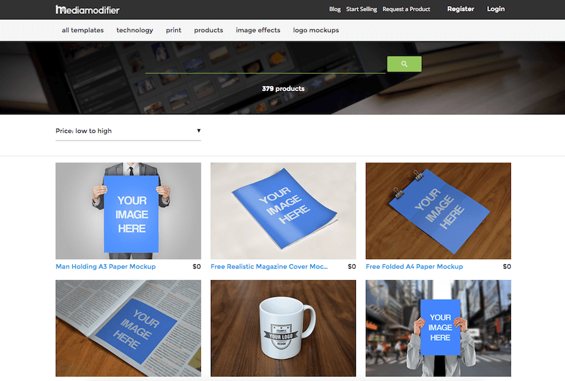Click inside the search input field
This screenshot has height=381, width=565.
pos(265,65)
